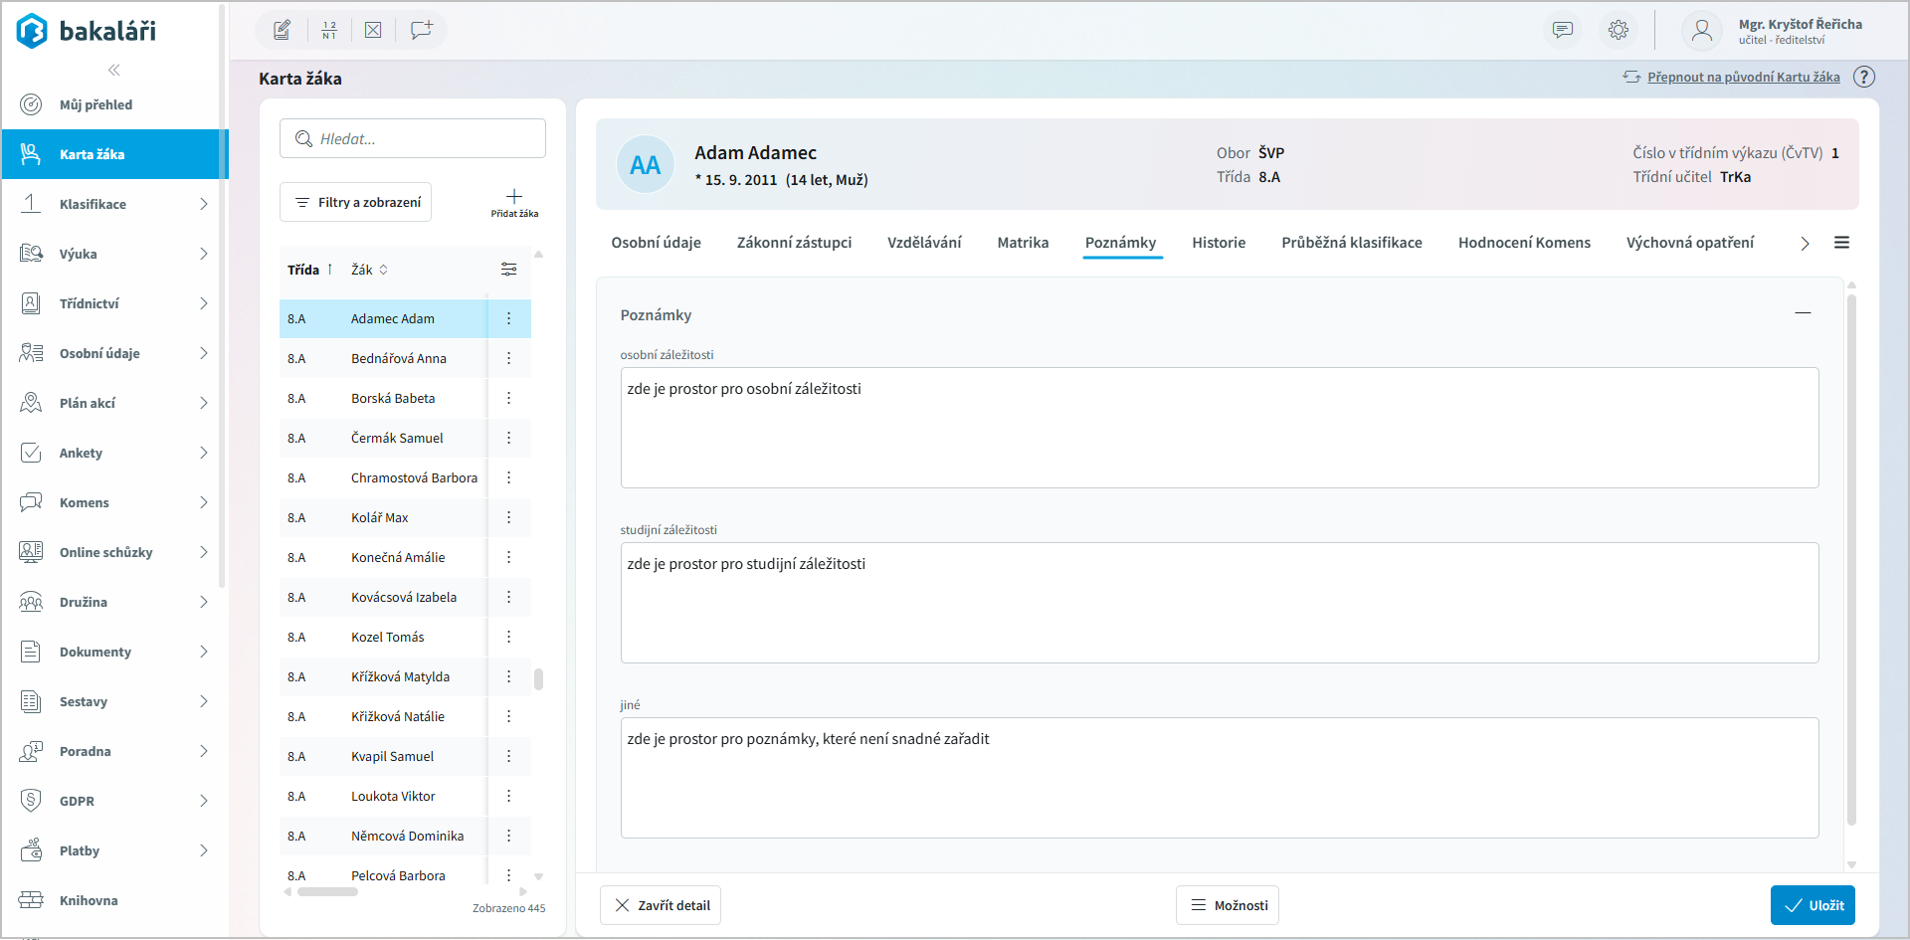Open three-dot menu for Bednářová Anna

point(508,358)
